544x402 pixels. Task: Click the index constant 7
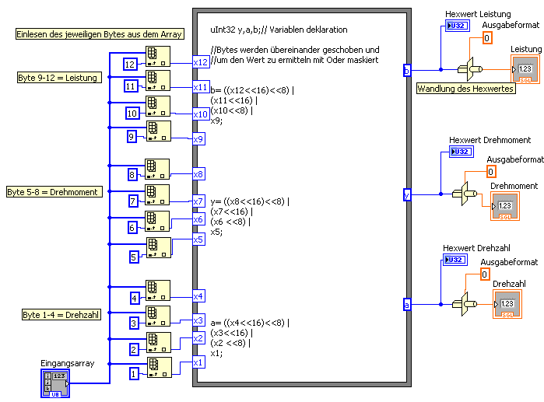(133, 201)
